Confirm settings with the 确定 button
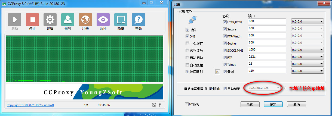 click(273, 104)
